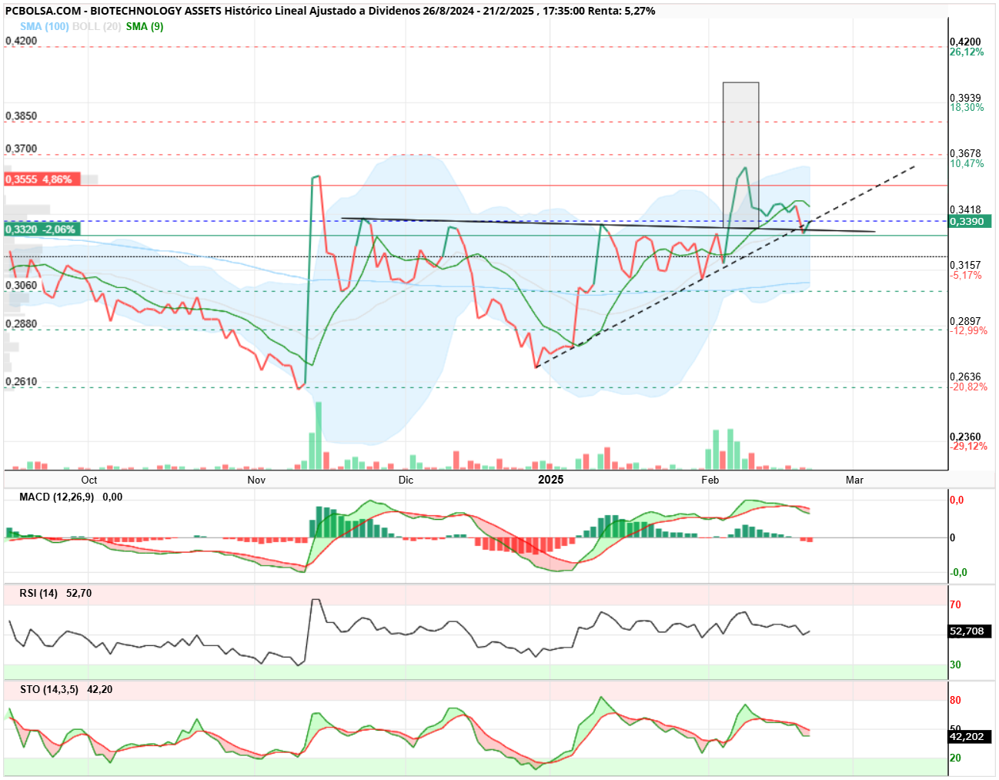
Task: Click the 0,2897 axis value
Action: (965, 321)
